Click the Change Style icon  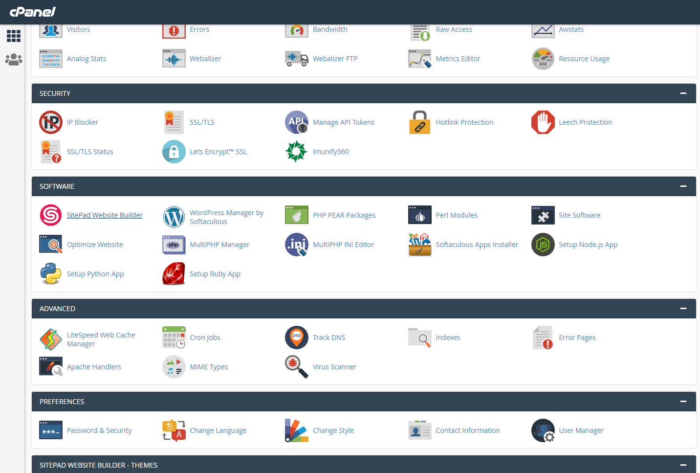point(297,430)
